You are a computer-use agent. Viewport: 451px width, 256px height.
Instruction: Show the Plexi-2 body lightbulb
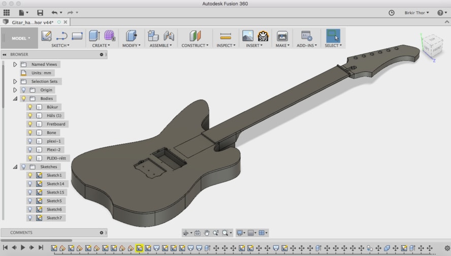click(x=30, y=149)
